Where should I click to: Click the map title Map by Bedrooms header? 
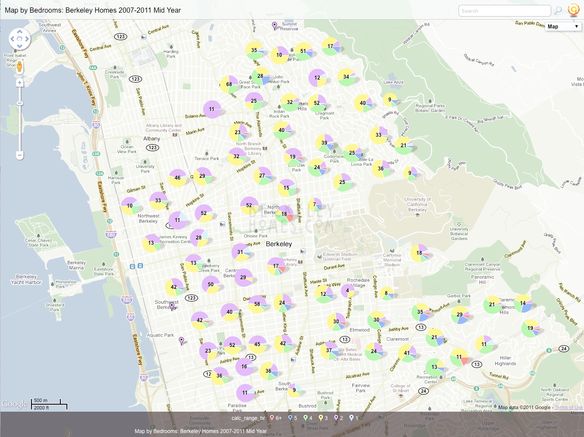(93, 10)
